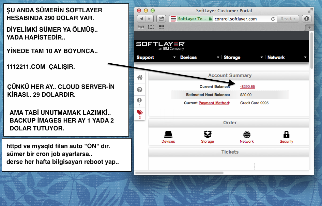
Task: Click the Network order link text
Action: (x=247, y=141)
